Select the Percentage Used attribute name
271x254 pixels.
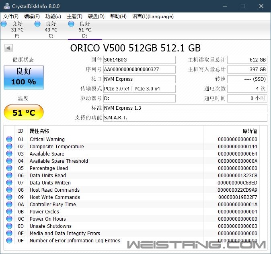coord(49,168)
